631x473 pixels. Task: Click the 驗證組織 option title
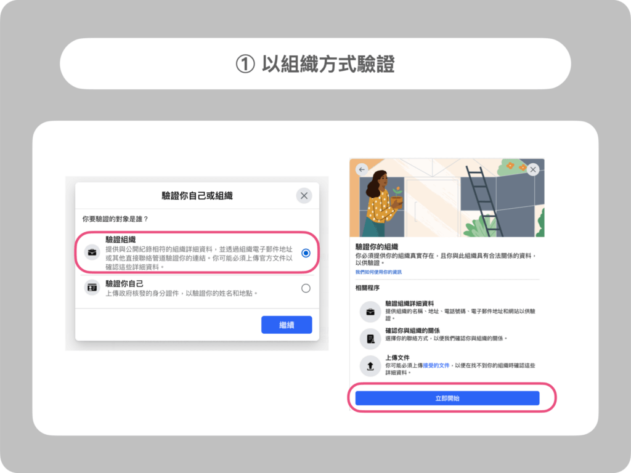(120, 240)
